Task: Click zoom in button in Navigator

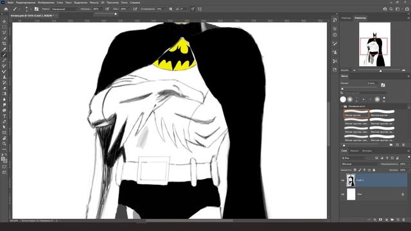Action: click(404, 71)
